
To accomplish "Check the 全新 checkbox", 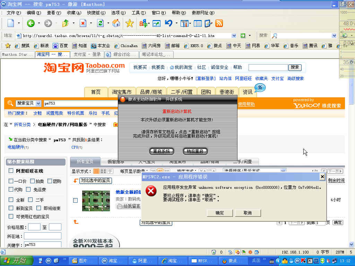I will [11, 200].
